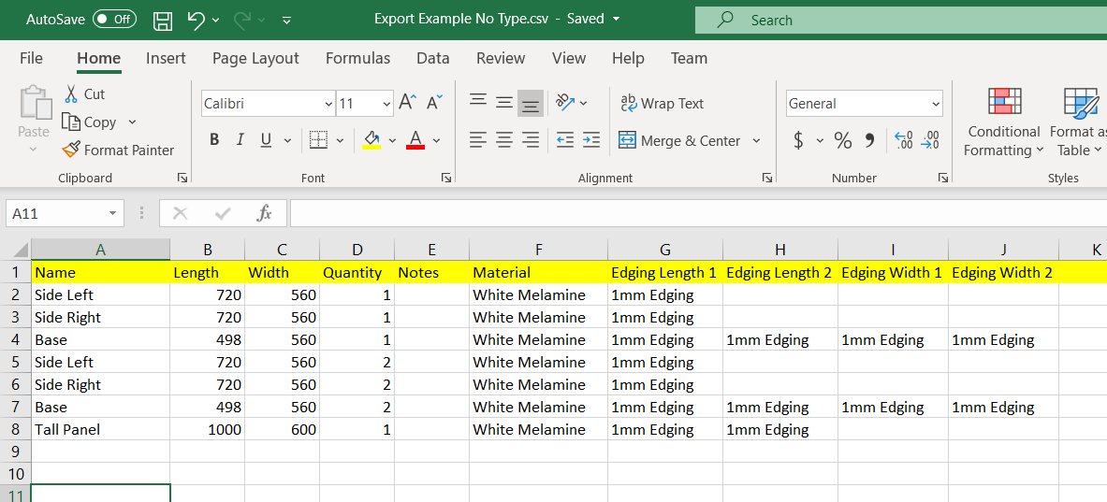Image resolution: width=1107 pixels, height=502 pixels.
Task: Click the Cut scissors icon
Action: 72,93
